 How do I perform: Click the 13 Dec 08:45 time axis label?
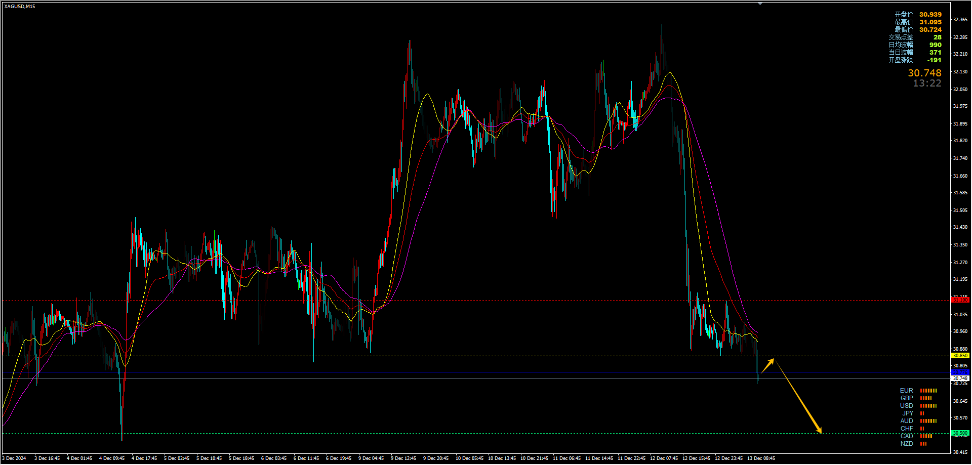tap(761, 458)
